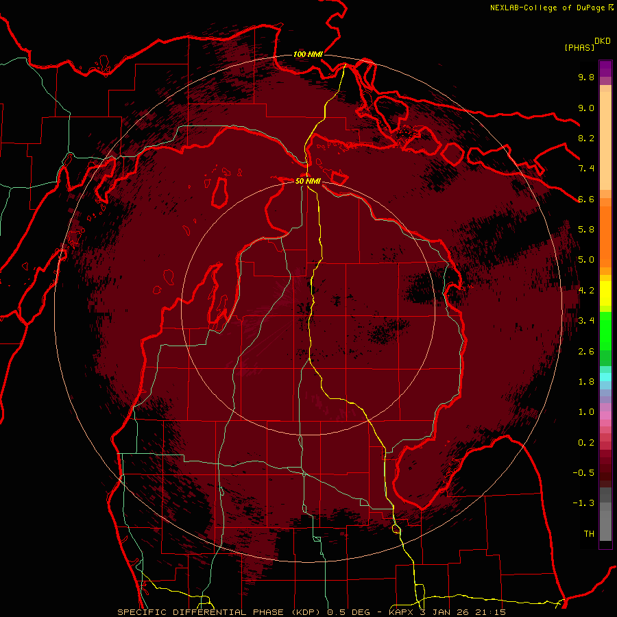Click the 50 NMI range ring label
This screenshot has width=617, height=617.
click(308, 181)
